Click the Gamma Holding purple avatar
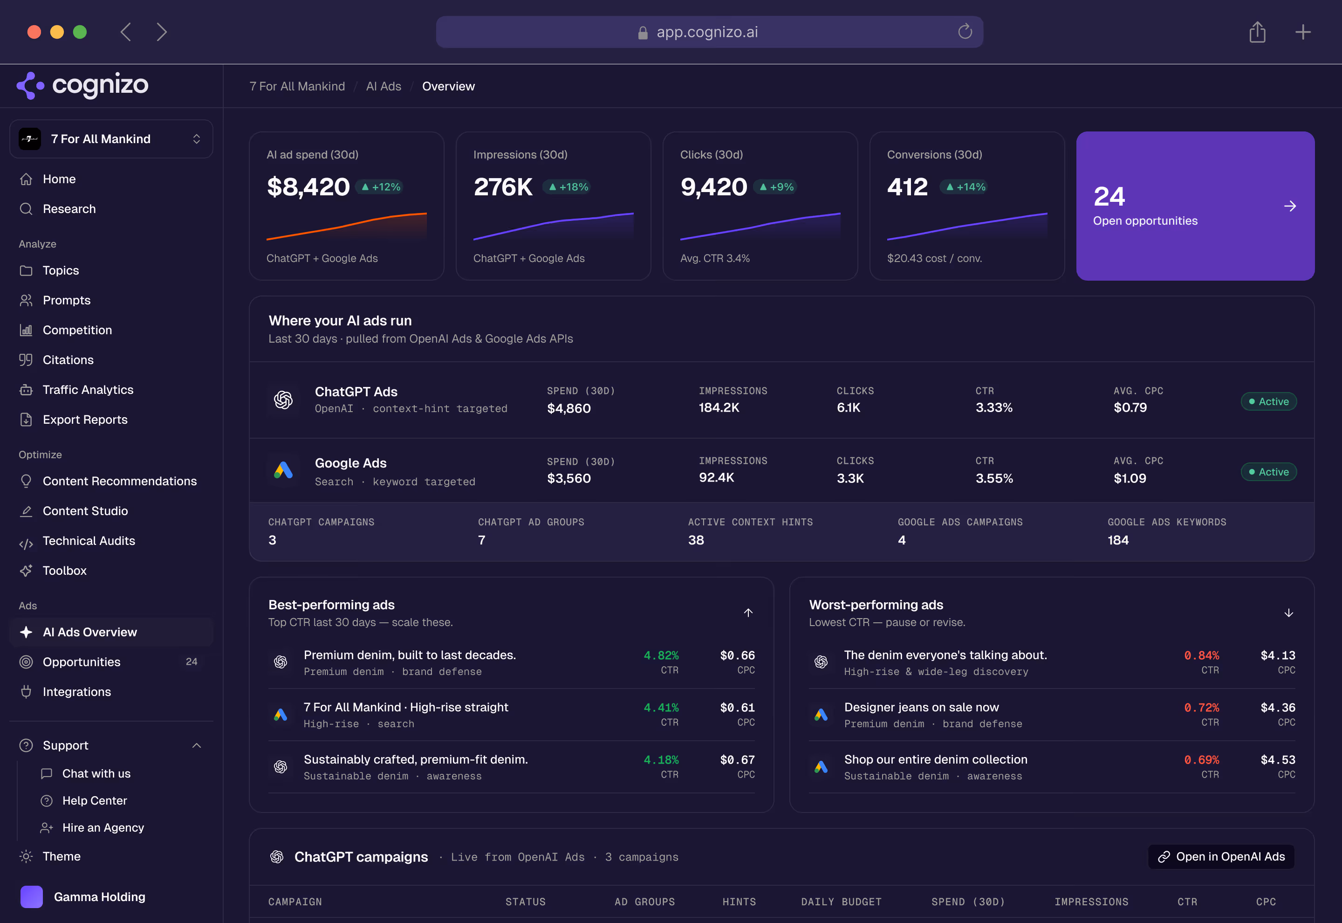The image size is (1342, 923). pos(32,897)
